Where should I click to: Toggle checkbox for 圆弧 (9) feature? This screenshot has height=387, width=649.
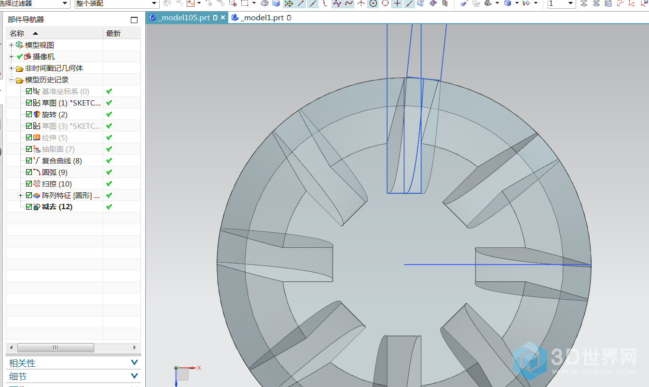click(x=29, y=172)
